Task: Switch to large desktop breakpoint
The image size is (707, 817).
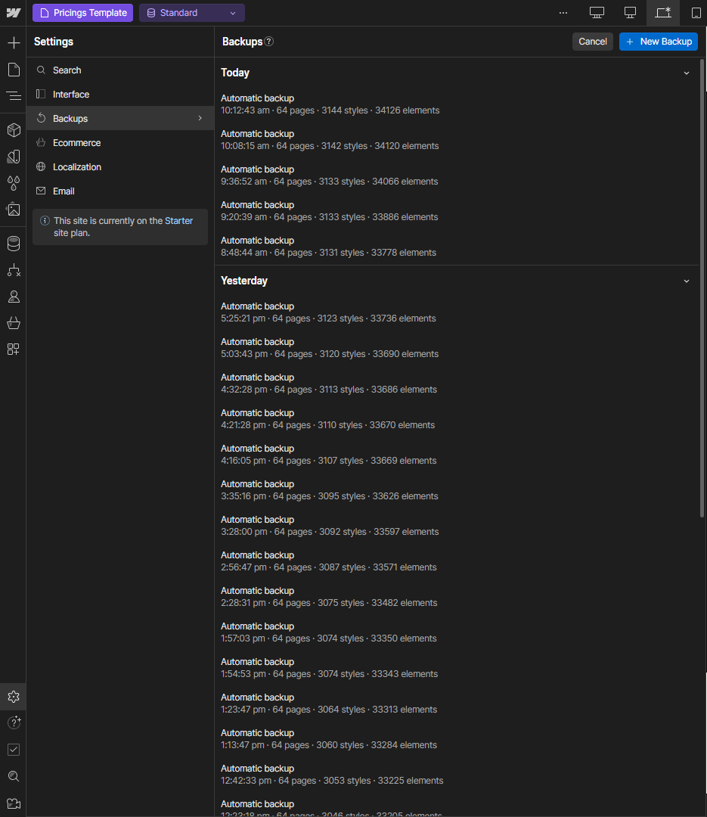Action: click(597, 13)
